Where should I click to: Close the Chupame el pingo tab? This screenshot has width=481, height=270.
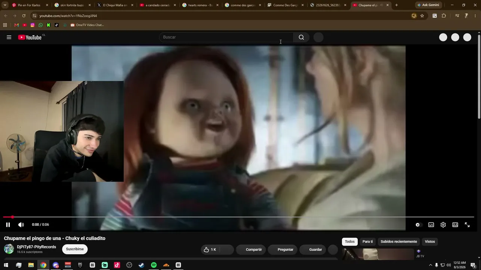(x=387, y=5)
